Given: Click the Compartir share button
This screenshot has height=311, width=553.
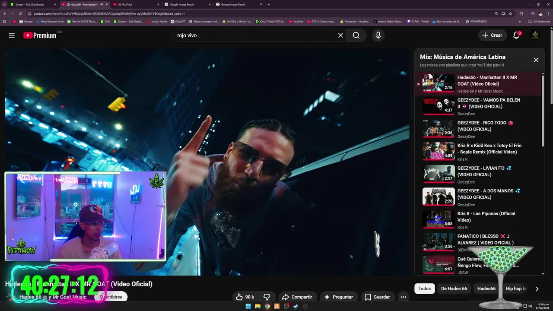Looking at the screenshot, I should pos(297,297).
